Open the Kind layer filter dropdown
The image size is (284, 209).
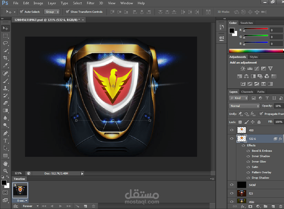click(239, 98)
